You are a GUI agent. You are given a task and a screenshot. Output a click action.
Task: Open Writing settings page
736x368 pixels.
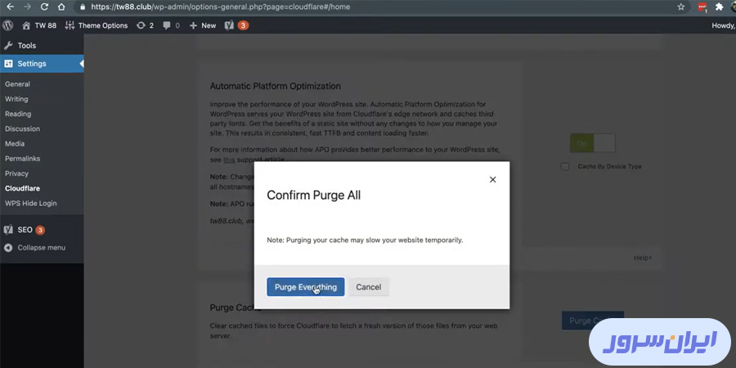(x=16, y=99)
